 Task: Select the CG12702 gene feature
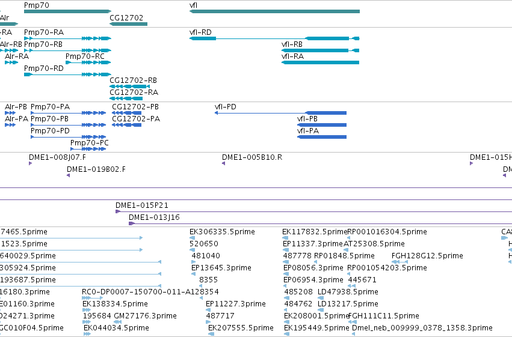point(128,24)
